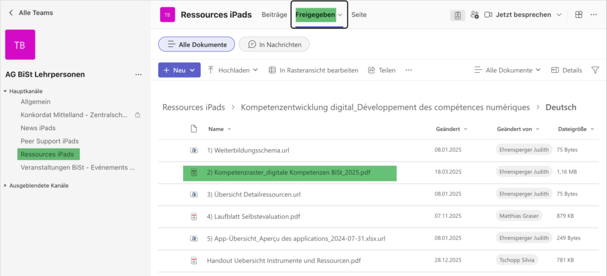Screen dimensions: 607x276
Task: Click Matthias Graser name chip
Action: [519, 216]
